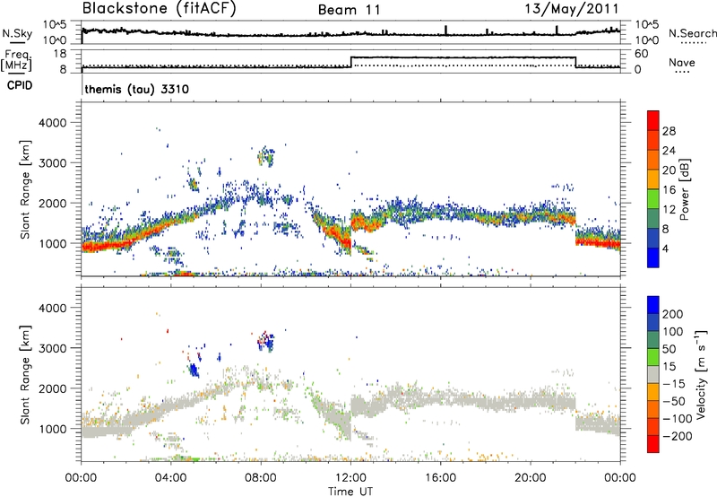Click the '20:00' time tick label
Screen dimensions: 717x497
tap(531, 478)
